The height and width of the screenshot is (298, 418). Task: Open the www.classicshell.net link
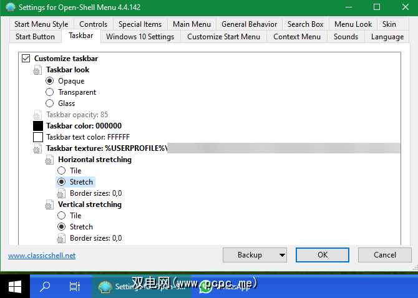pyautogui.click(x=42, y=256)
